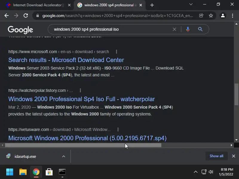Open the volume tray icon
The height and width of the screenshot is (179, 239).
pos(211,172)
